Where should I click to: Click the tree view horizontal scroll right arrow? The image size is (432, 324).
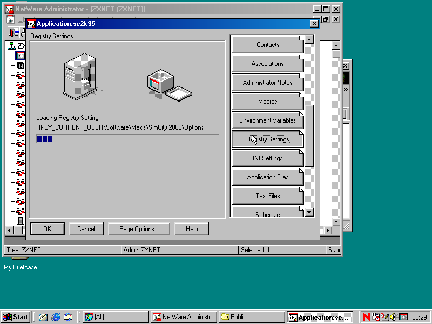(328, 230)
